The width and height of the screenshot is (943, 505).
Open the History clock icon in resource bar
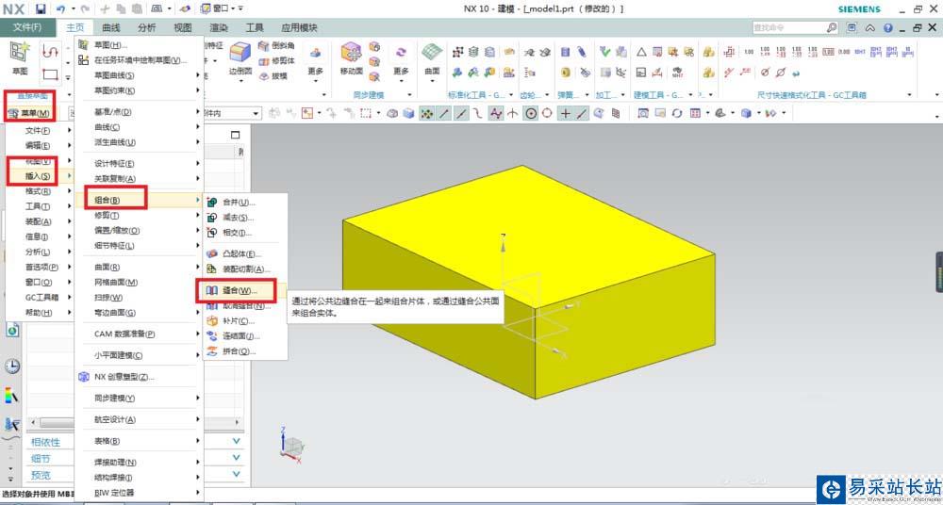pos(12,367)
